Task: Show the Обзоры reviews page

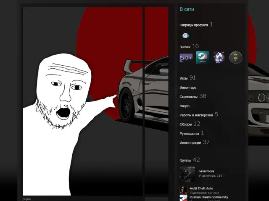Action: pos(185,124)
